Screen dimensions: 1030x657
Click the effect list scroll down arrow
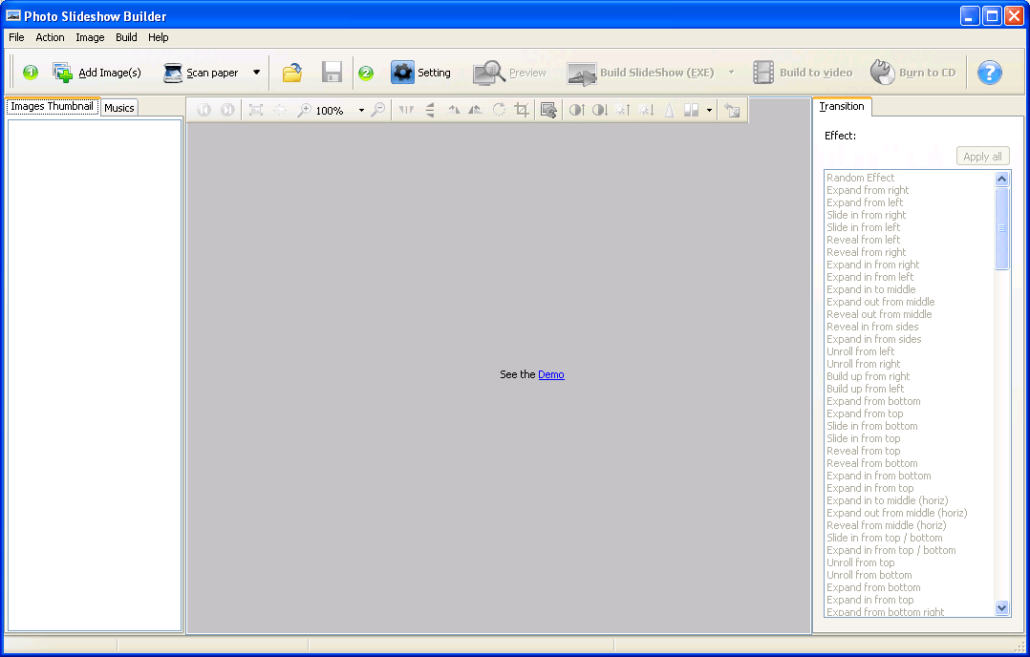pyautogui.click(x=1002, y=607)
